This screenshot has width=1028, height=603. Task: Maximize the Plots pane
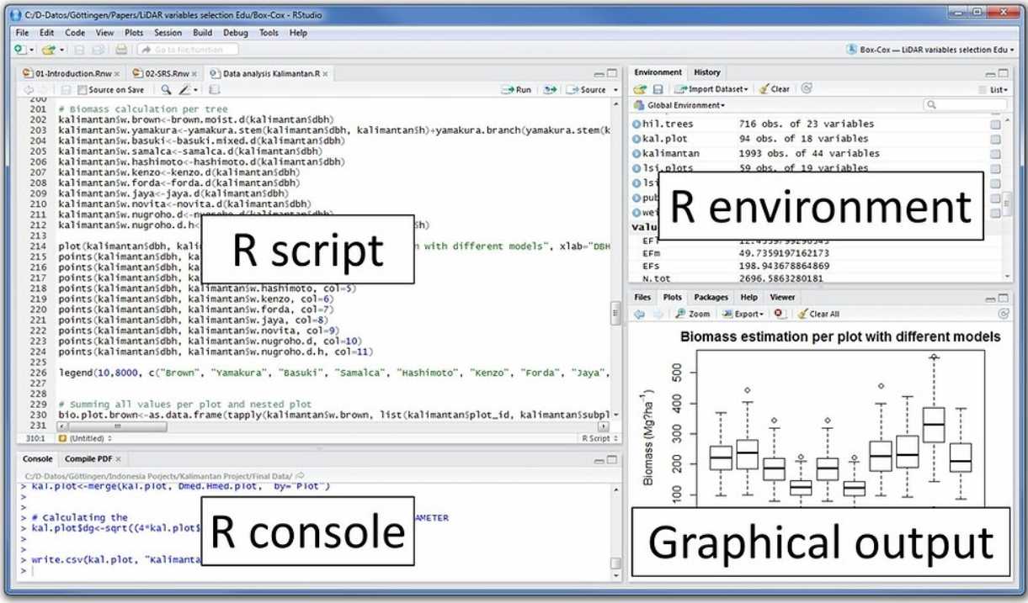(x=1002, y=298)
